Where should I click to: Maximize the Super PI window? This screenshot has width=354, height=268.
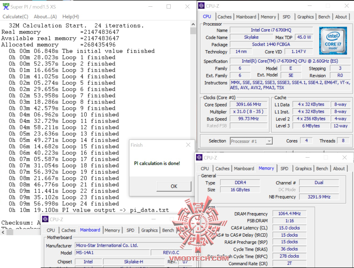(x=169, y=7)
